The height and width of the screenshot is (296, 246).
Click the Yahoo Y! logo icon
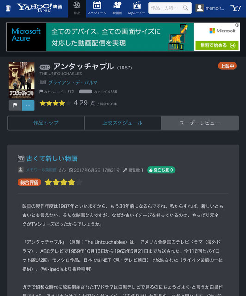click(x=236, y=8)
